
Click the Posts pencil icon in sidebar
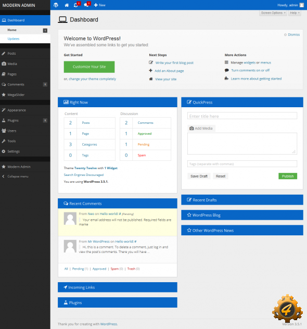[x=4, y=53]
